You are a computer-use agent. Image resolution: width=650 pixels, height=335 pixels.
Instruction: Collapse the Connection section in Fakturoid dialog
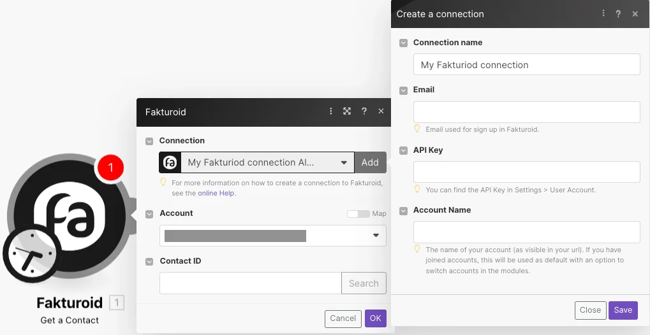[149, 141]
